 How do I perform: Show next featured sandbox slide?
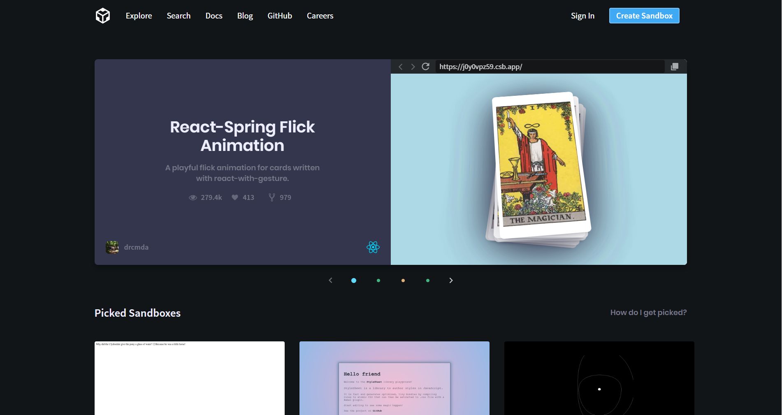click(451, 281)
